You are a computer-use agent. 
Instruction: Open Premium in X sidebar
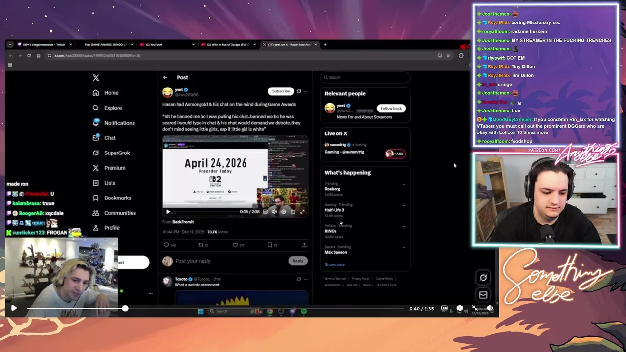click(109, 168)
